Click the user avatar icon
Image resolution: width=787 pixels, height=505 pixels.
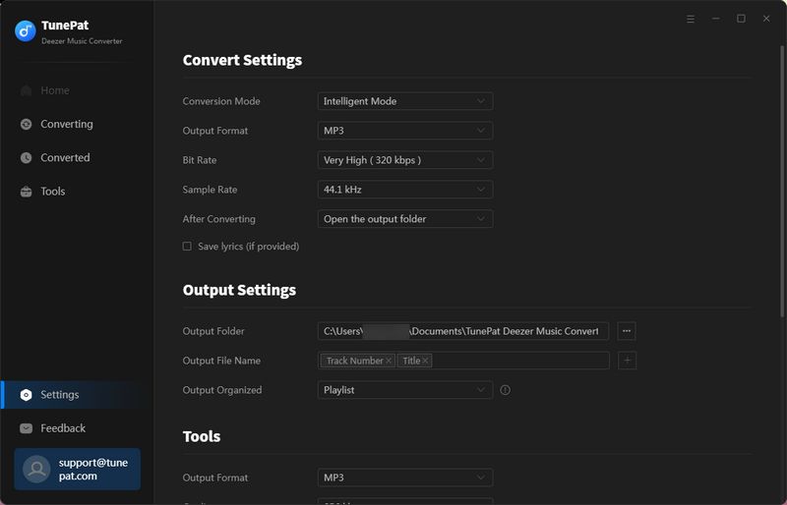(x=36, y=469)
